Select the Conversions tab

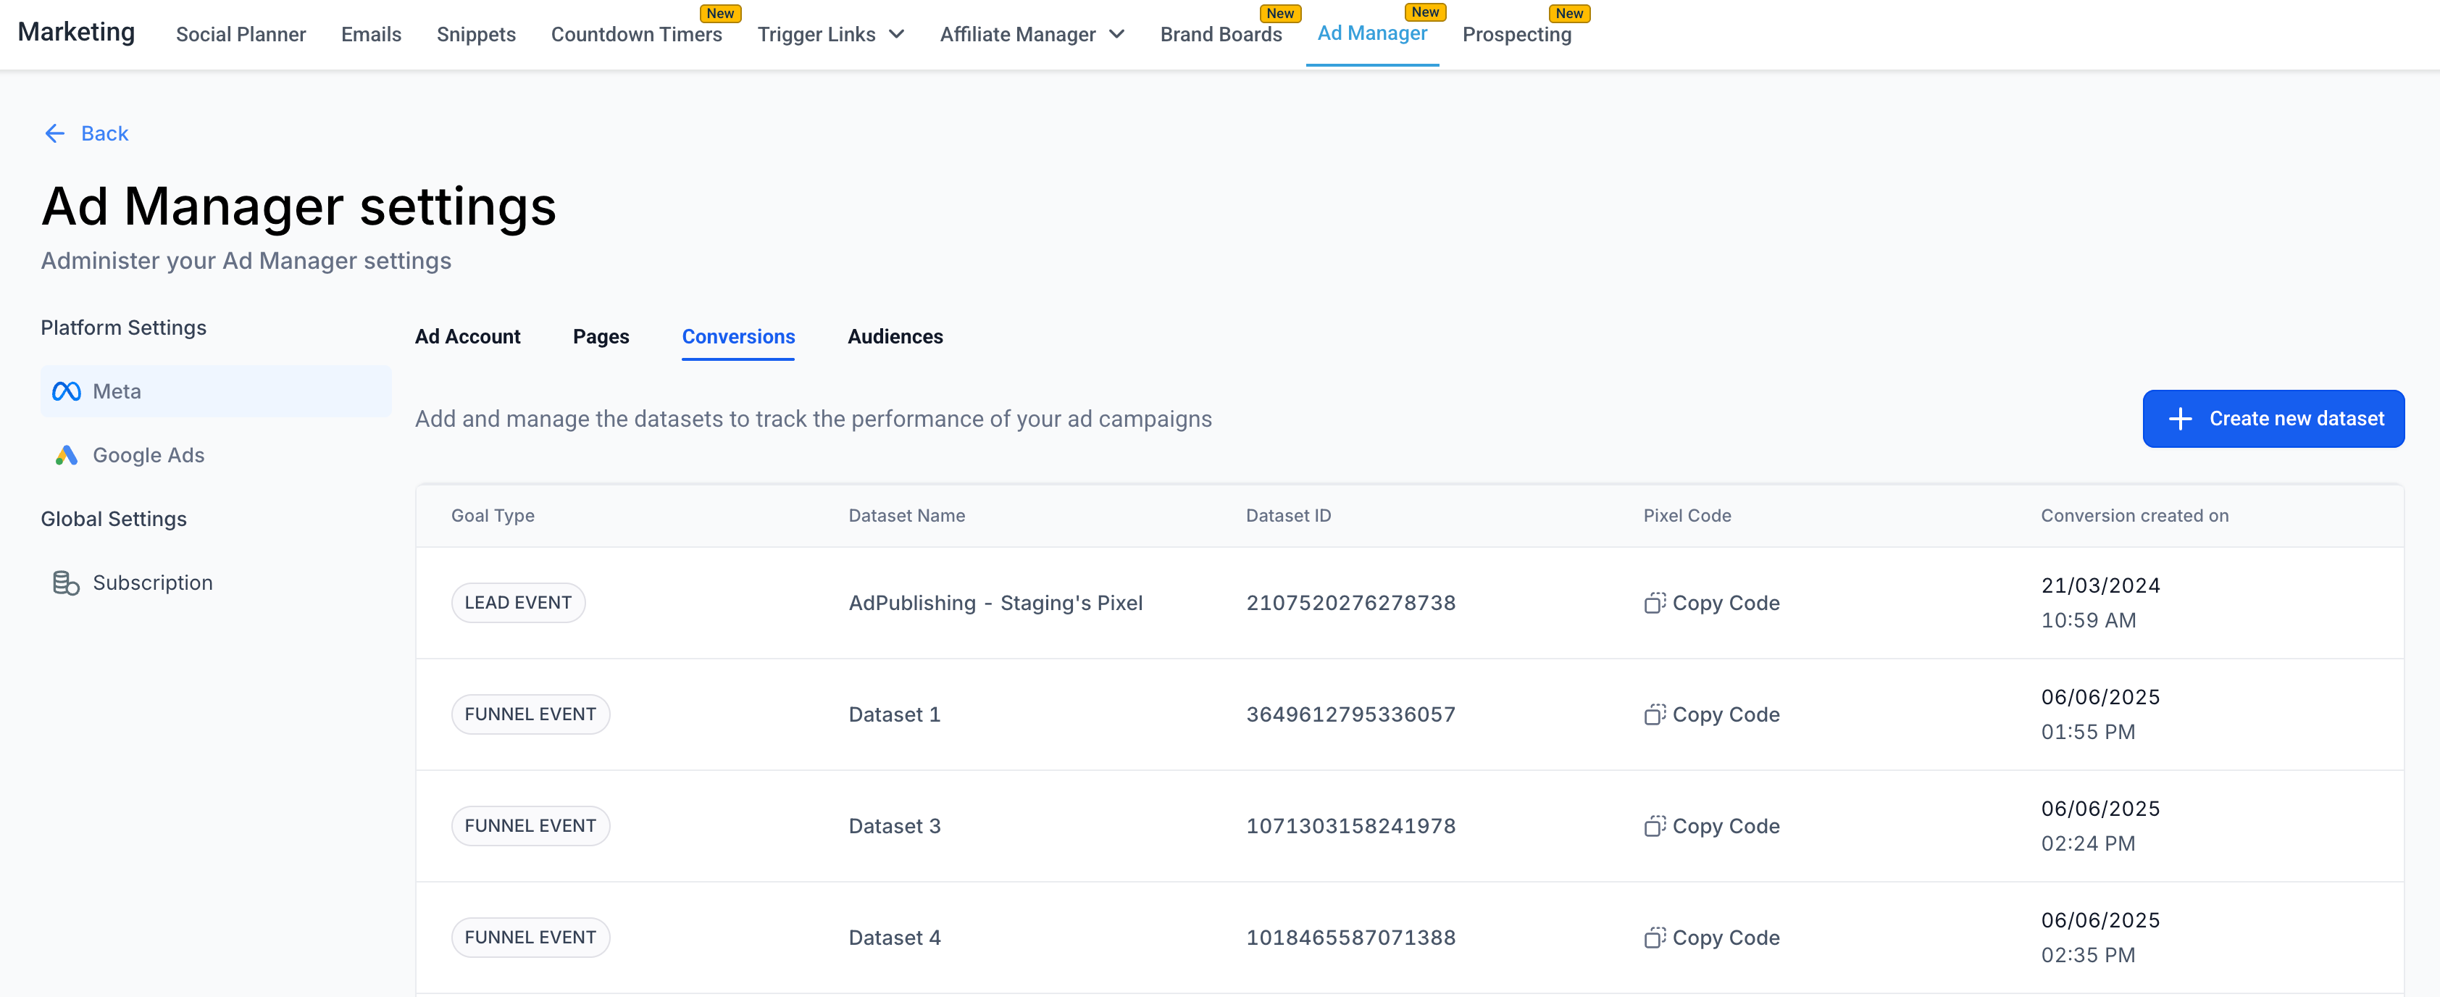(739, 336)
